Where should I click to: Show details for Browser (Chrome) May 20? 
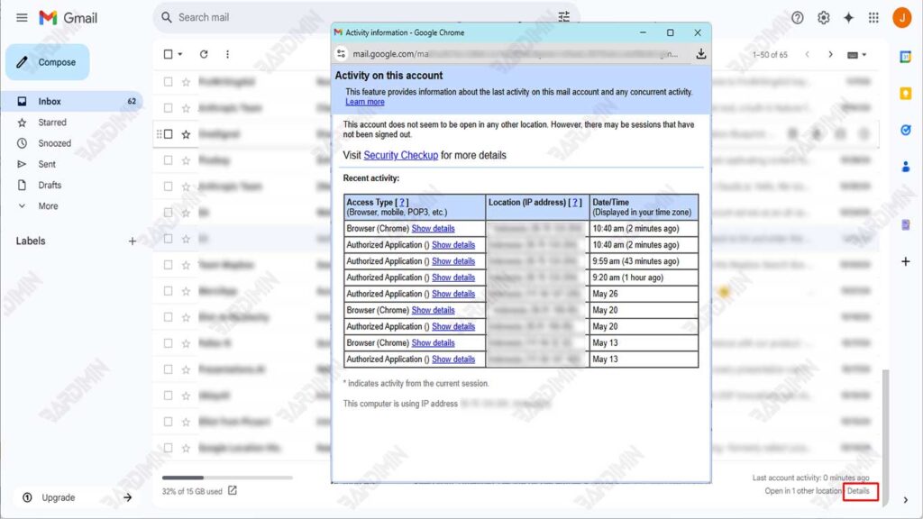(433, 310)
